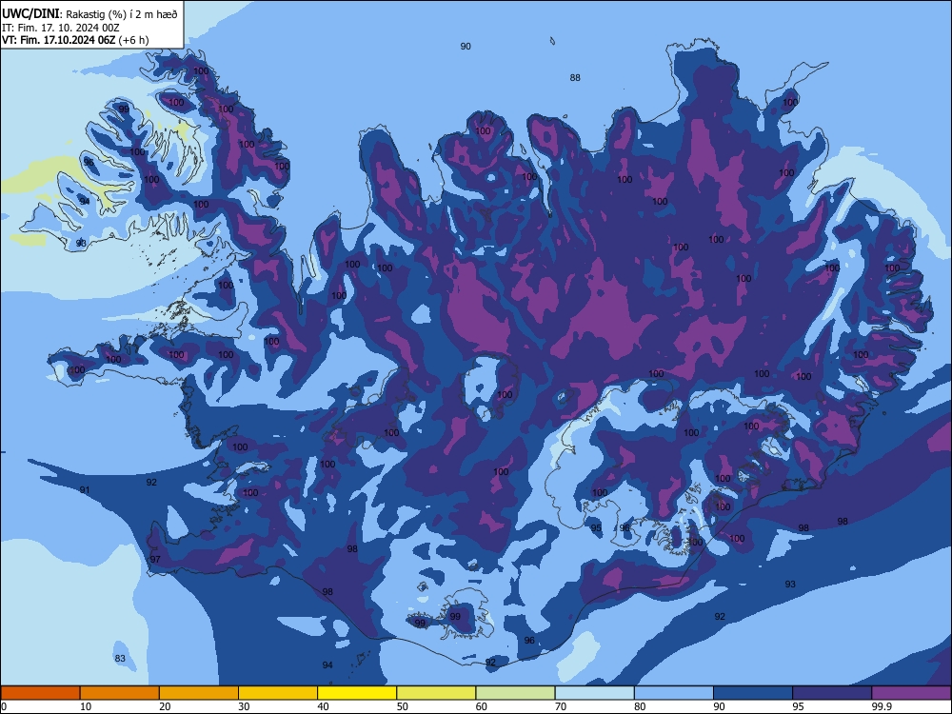Click the 95–99.9 indigo legend swatch

pyautogui.click(x=832, y=693)
